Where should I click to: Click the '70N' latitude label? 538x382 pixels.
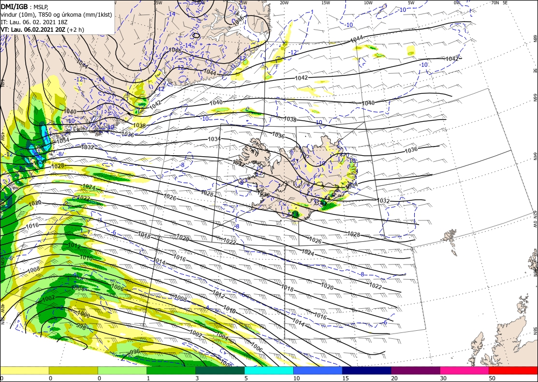coord(495,3)
